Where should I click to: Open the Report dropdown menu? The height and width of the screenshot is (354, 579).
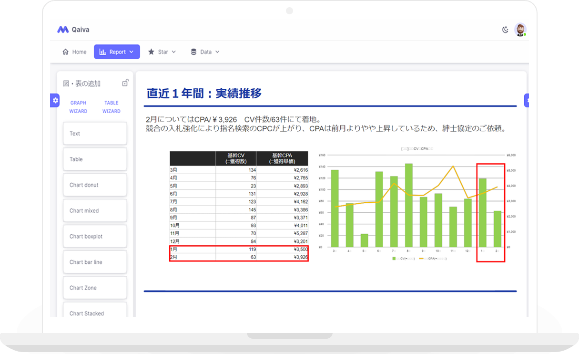pos(117,52)
